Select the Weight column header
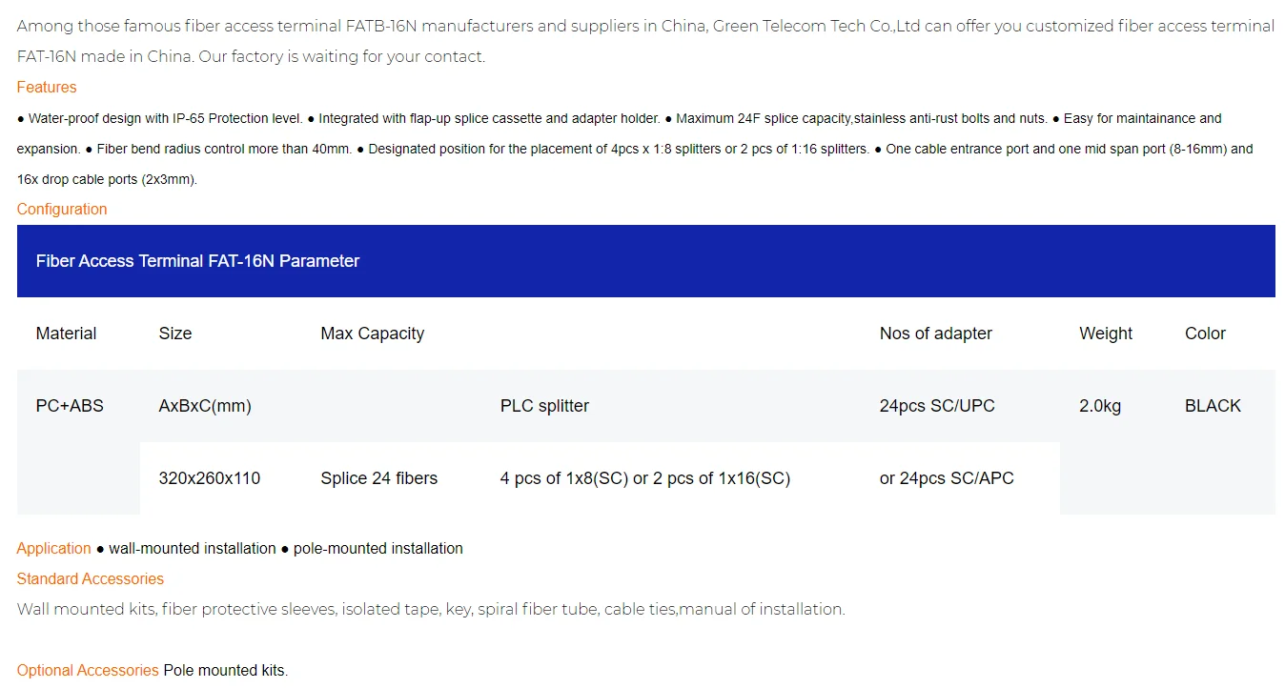1285x688 pixels. [1106, 334]
